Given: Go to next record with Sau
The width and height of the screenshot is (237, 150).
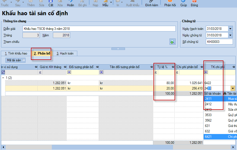Looking at the screenshot, I should [x=18, y=4].
